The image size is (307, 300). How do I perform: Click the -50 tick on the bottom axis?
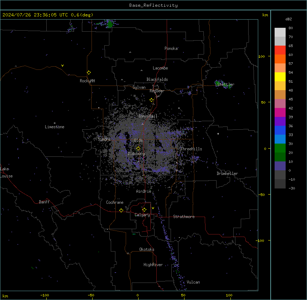coord(91,295)
